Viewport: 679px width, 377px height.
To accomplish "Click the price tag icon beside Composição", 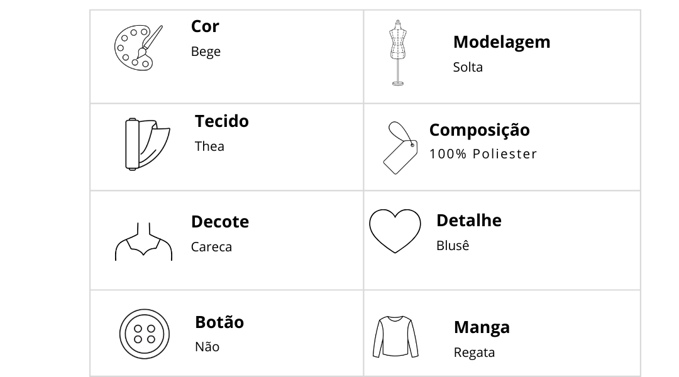I will click(x=400, y=148).
